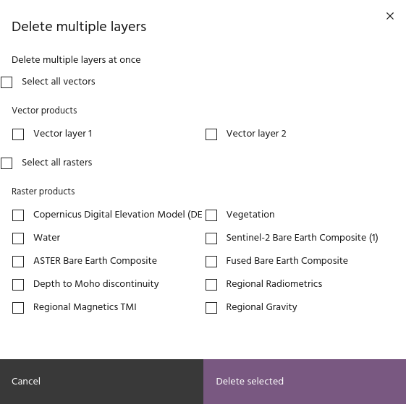Screen dimensions: 406x404
Task: Tick Fused Bare Earth Composite checkbox
Action: point(211,262)
